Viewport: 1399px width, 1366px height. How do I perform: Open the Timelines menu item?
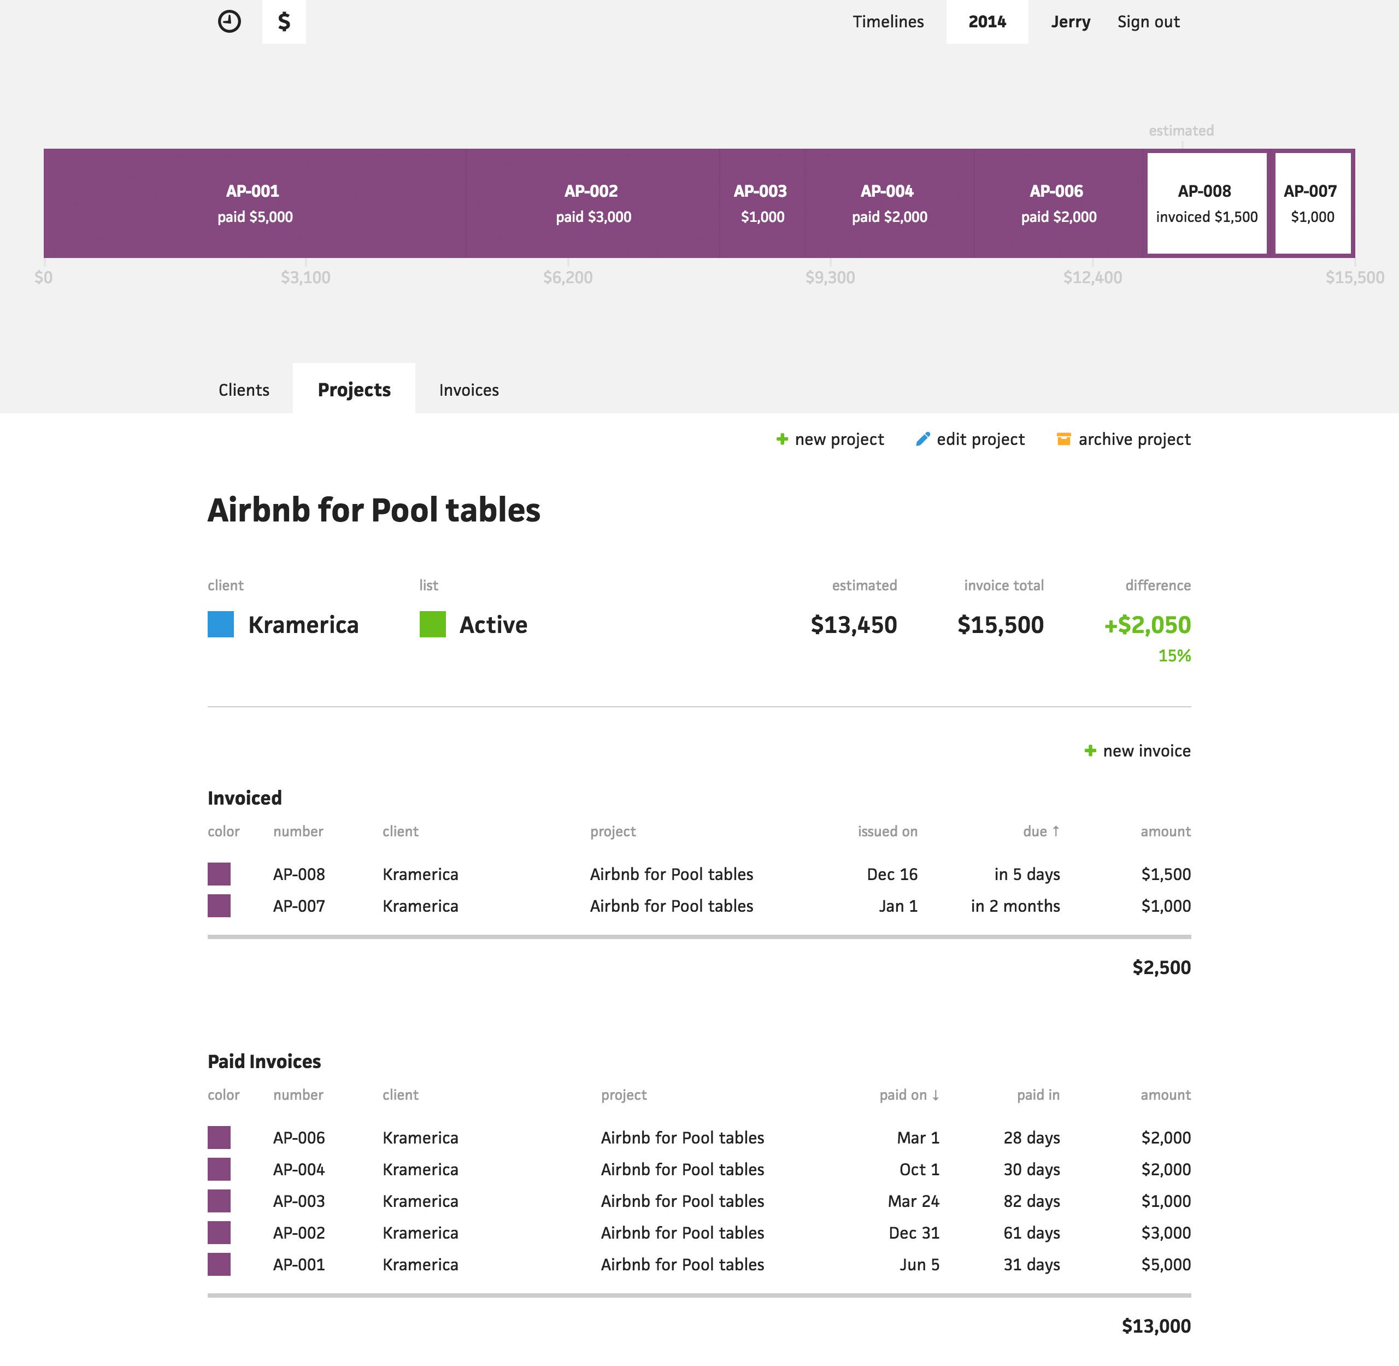(888, 21)
